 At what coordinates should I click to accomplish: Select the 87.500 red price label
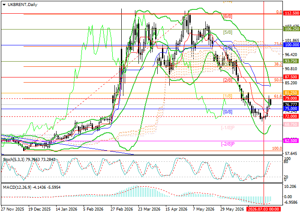click(291, 77)
